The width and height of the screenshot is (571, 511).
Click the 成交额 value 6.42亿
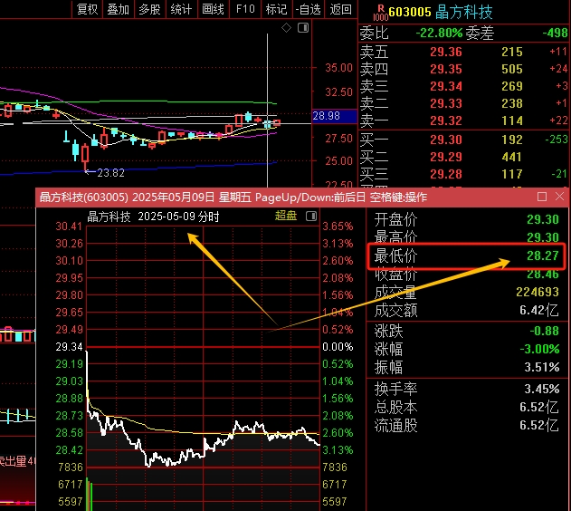pos(539,310)
